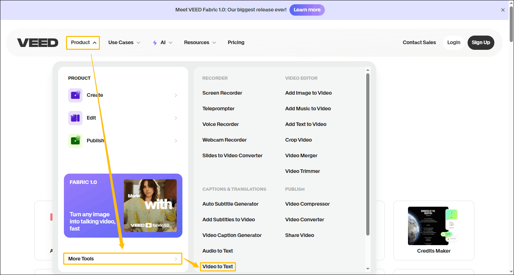Viewport: 514px width, 275px height.
Task: Click the Edit product icon
Action: click(75, 118)
